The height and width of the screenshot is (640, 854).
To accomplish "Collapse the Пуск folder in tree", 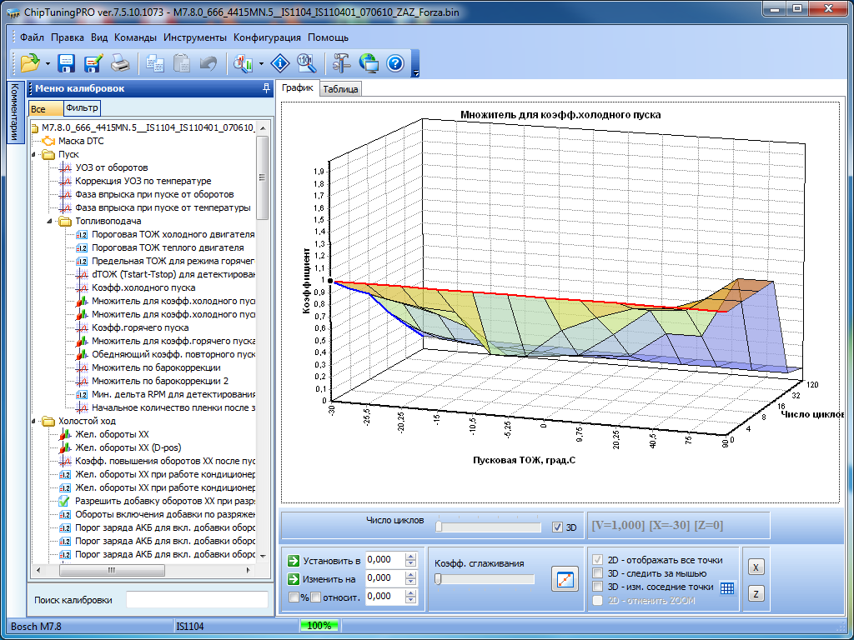I will (x=34, y=154).
